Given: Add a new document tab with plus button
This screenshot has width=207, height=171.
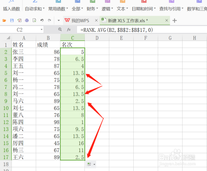Looking at the screenshot, I should pos(175,21).
